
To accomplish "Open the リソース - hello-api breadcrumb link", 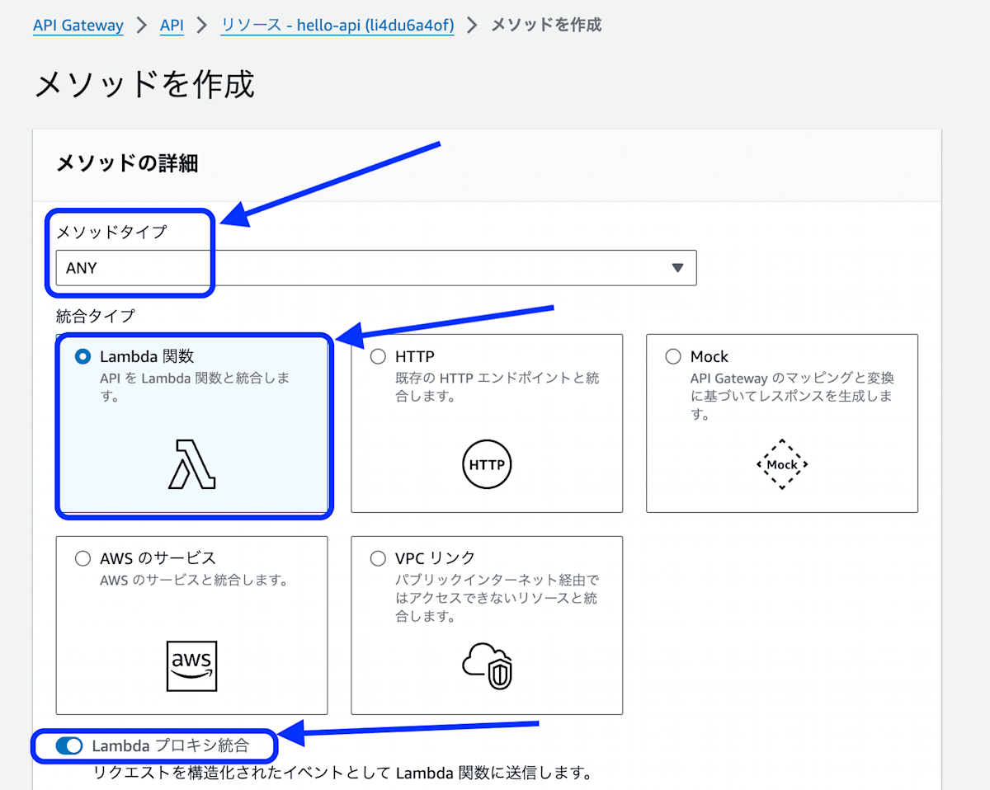I will [x=337, y=26].
